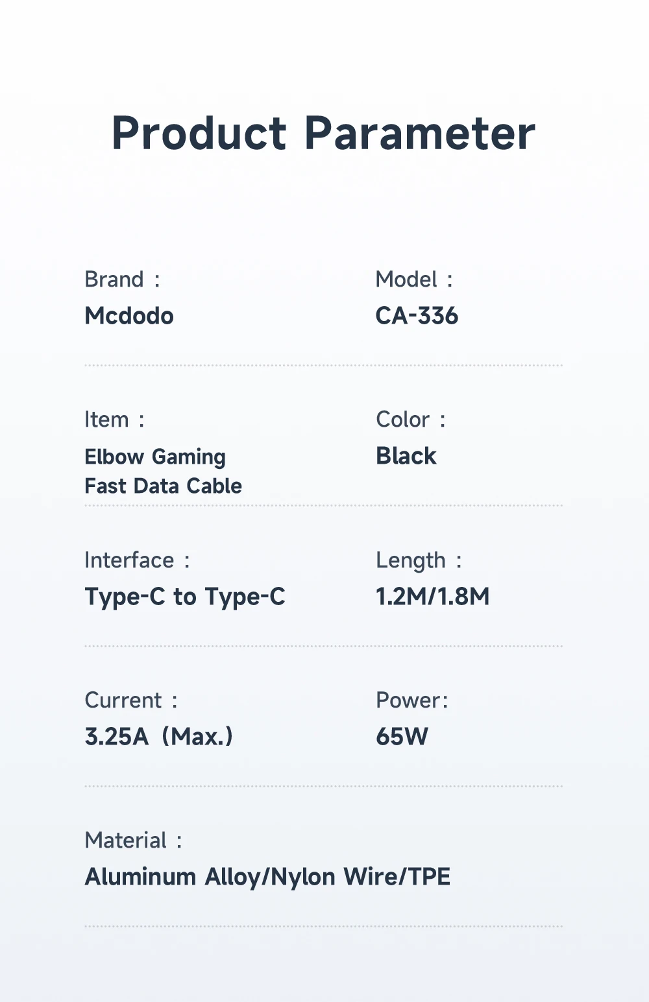The width and height of the screenshot is (649, 1002).
Task: Select the Black color value
Action: (406, 456)
